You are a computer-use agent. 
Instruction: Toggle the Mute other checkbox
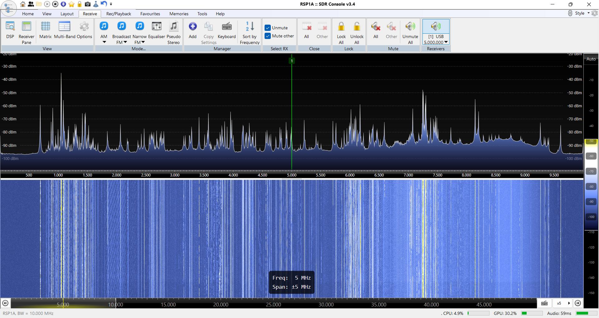(x=268, y=36)
